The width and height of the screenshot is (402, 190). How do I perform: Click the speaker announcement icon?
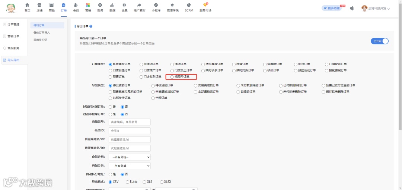click(352, 9)
